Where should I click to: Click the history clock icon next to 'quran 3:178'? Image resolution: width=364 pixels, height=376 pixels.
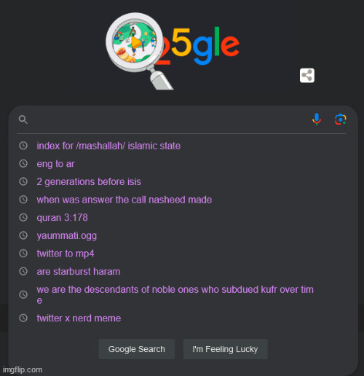(23, 217)
